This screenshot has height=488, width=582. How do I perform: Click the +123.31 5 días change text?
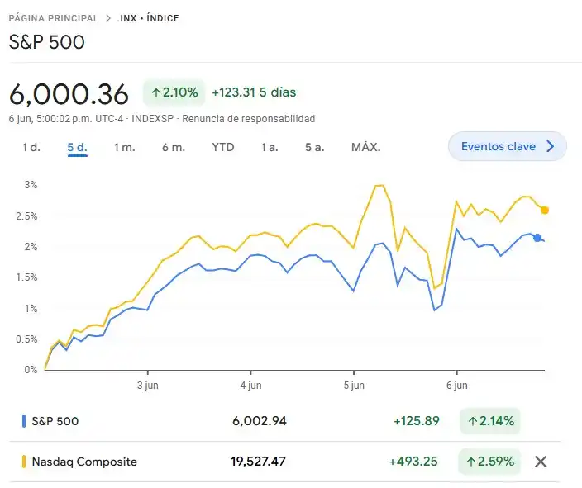pos(254,92)
